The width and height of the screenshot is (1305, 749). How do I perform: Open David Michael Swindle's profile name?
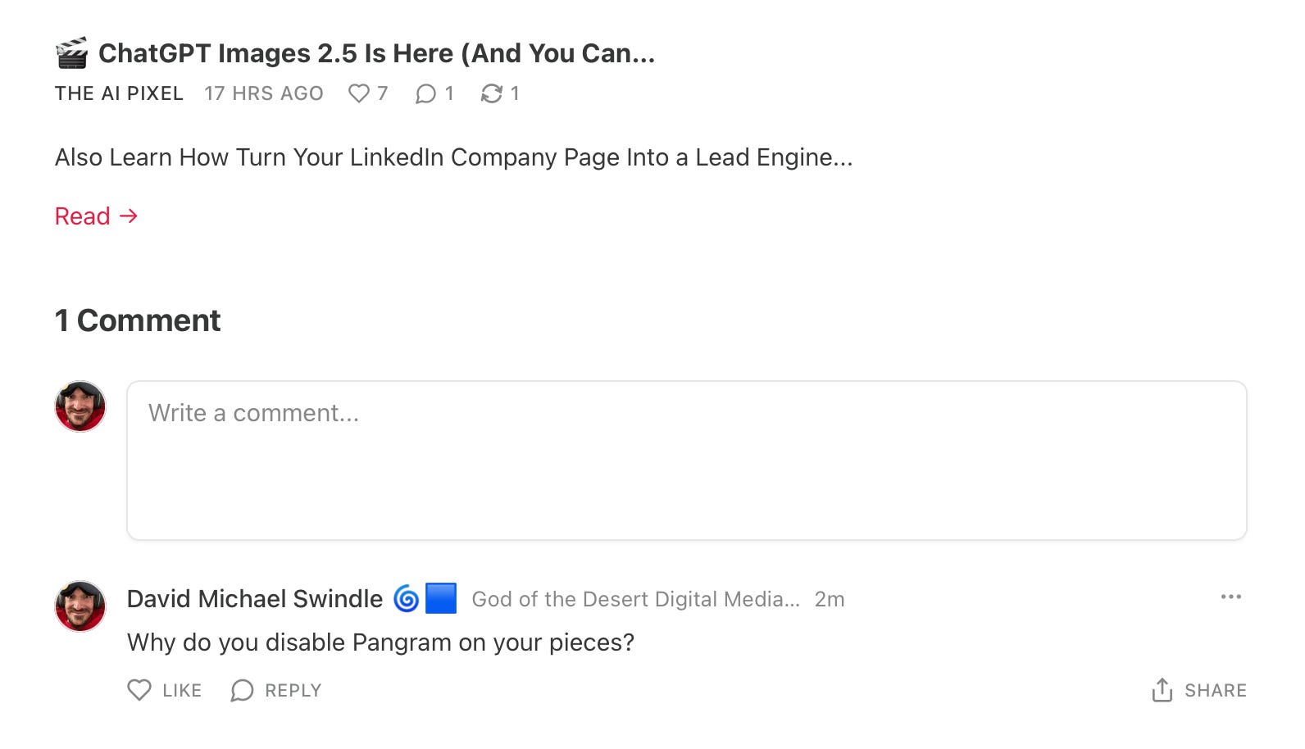coord(255,599)
